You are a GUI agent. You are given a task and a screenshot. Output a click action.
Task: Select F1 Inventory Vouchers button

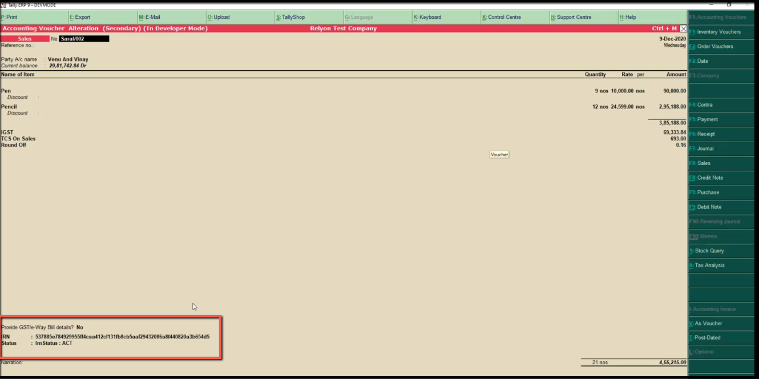pyautogui.click(x=721, y=32)
